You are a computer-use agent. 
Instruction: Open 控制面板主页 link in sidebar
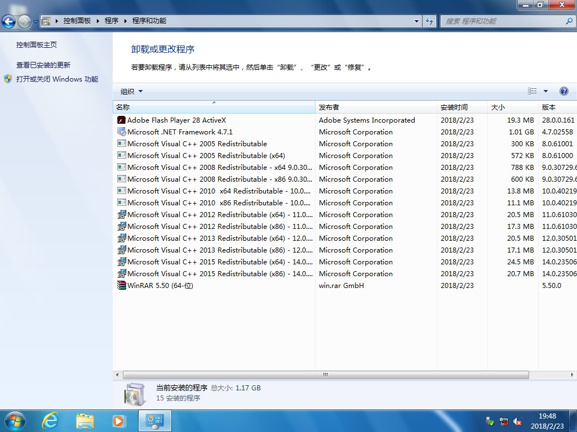click(37, 45)
